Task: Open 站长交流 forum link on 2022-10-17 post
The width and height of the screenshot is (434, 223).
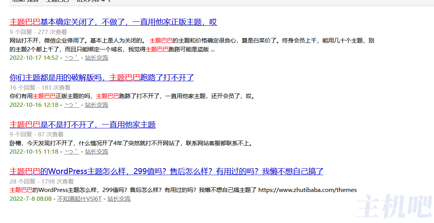Action: [96, 58]
